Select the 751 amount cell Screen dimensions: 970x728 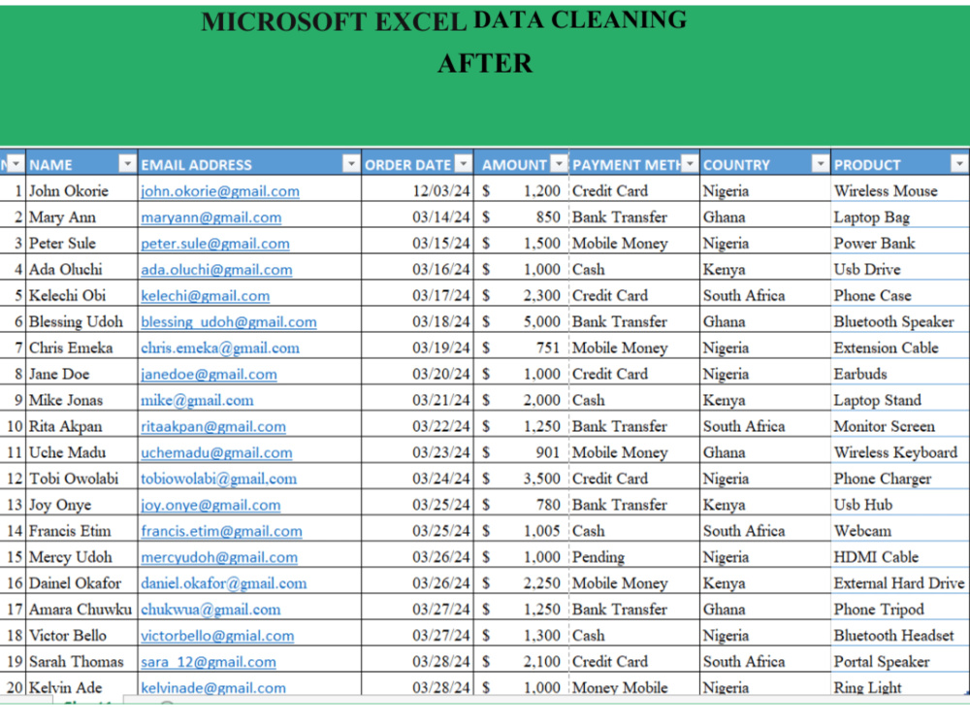click(522, 347)
